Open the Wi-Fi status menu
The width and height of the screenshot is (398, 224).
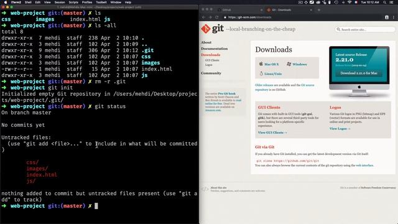[349, 2]
